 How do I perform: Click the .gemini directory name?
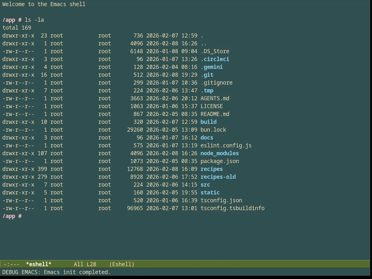212,67
